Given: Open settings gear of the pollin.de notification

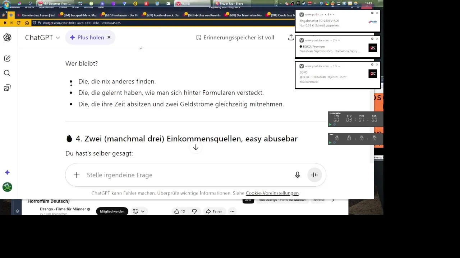Looking at the screenshot, I should [x=372, y=13].
